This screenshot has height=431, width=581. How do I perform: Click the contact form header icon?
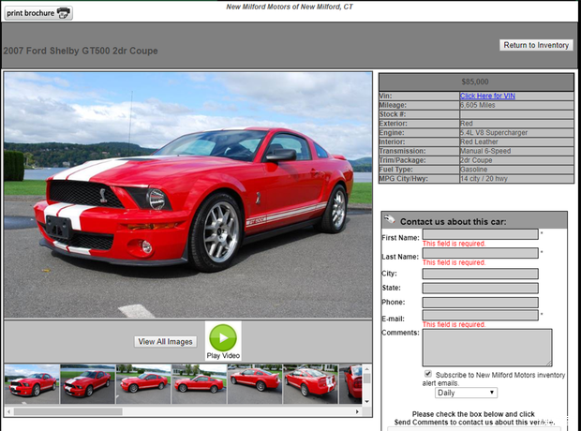389,220
